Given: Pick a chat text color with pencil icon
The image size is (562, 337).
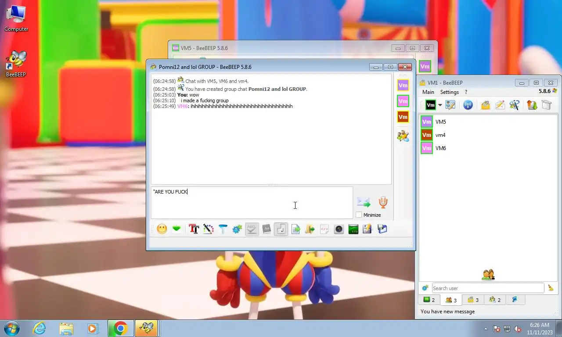Looking at the screenshot, I should click(208, 229).
